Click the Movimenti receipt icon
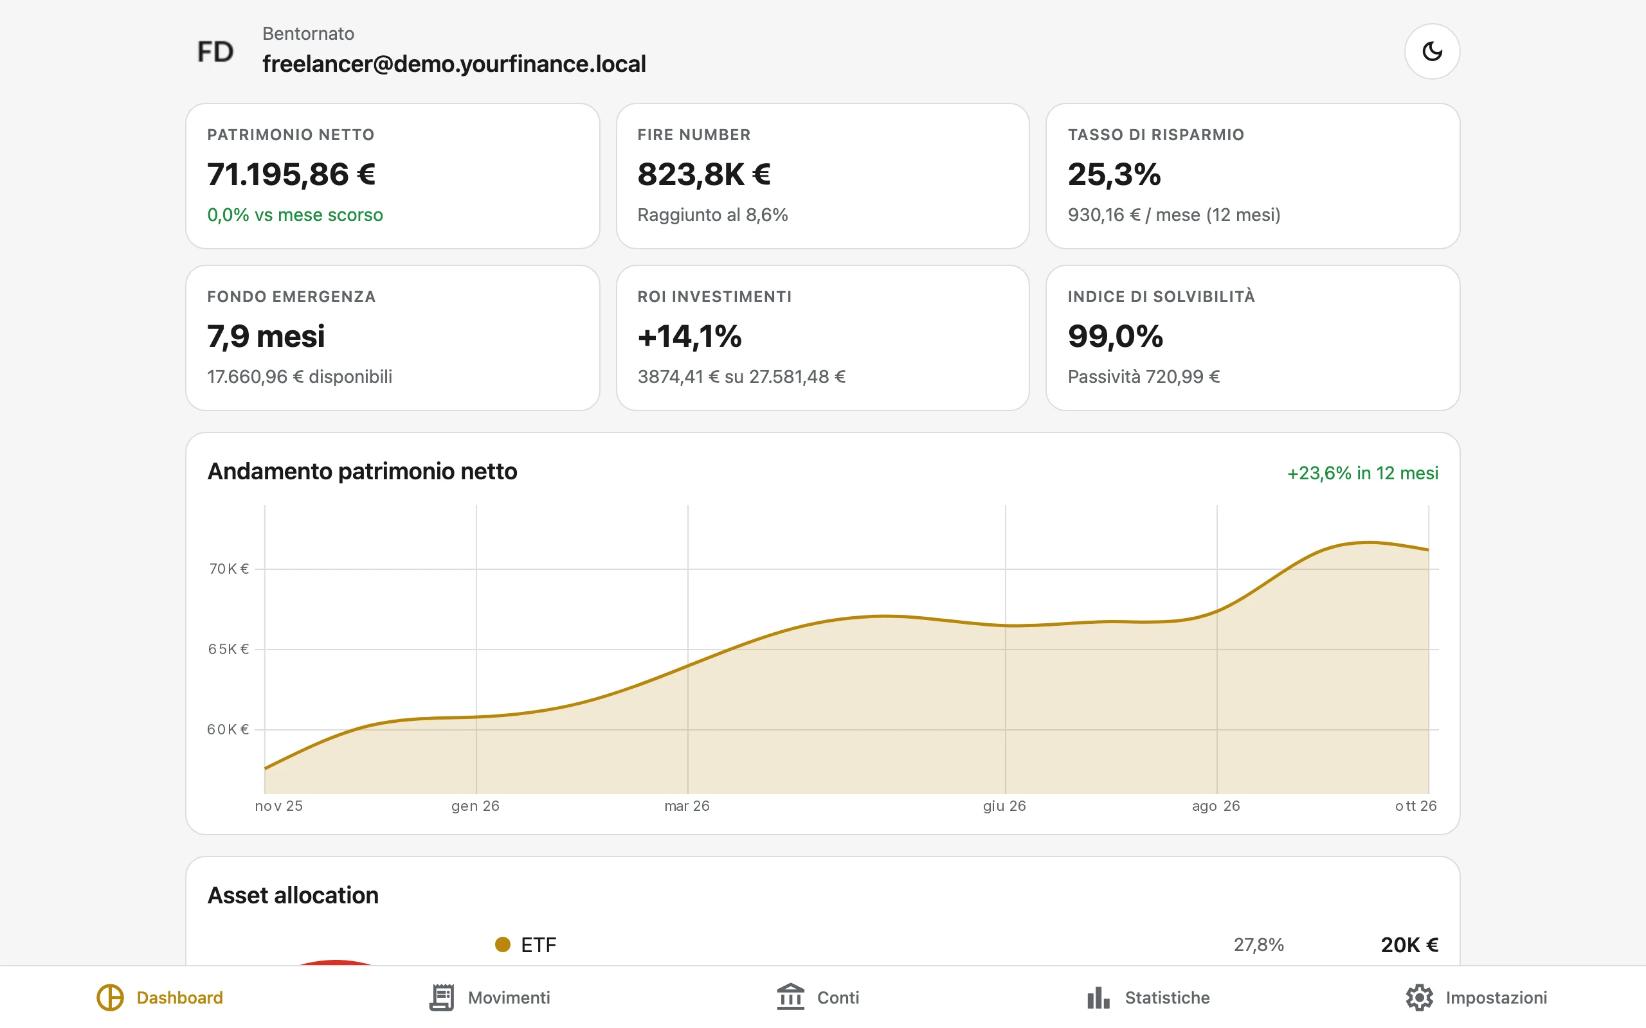1646x1028 pixels. [442, 997]
